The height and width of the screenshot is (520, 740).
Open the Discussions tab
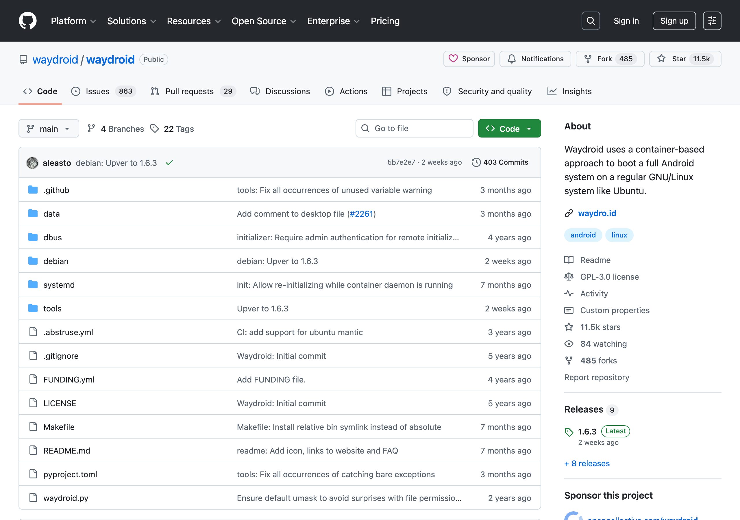280,92
